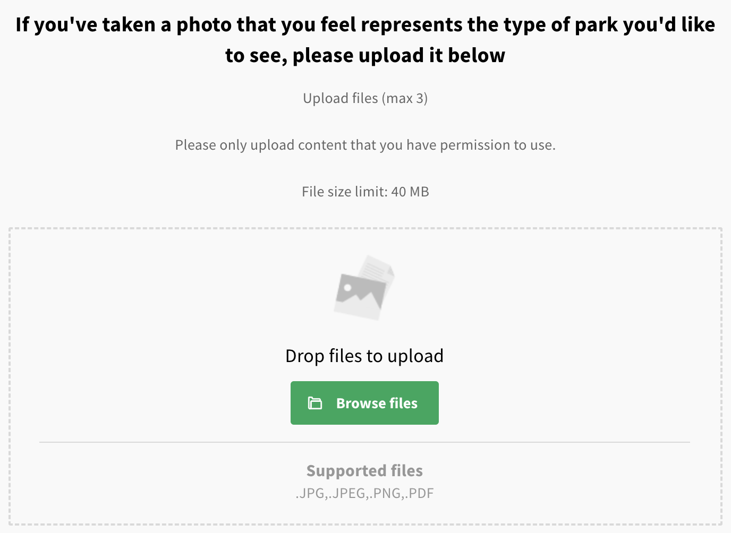
Task: Click the "40 MB" size value
Action: tap(410, 192)
